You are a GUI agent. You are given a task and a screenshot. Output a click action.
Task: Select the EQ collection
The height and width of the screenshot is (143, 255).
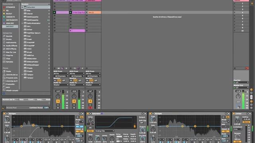click(x=7, y=11)
